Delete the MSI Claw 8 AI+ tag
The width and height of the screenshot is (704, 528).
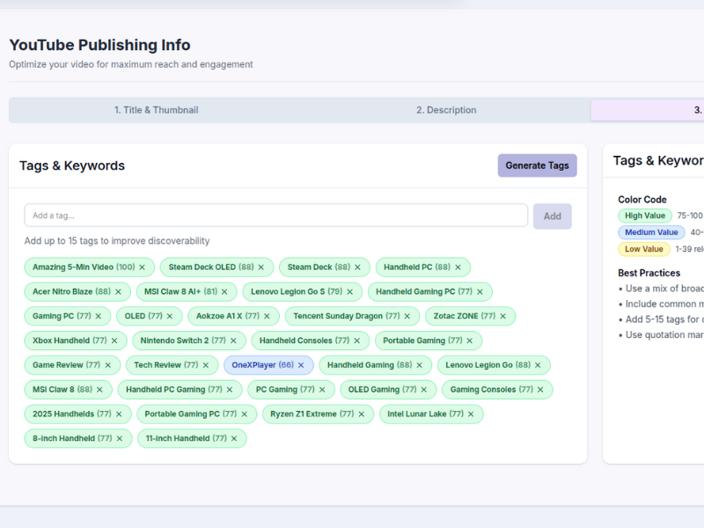pyautogui.click(x=224, y=292)
